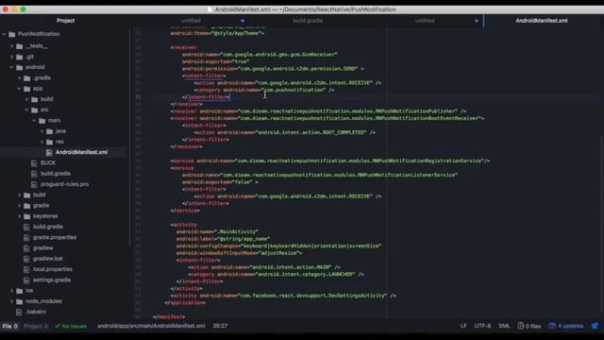This screenshot has height=340, width=604.
Task: Click the .MainActivity activity name line
Action: click(217, 231)
